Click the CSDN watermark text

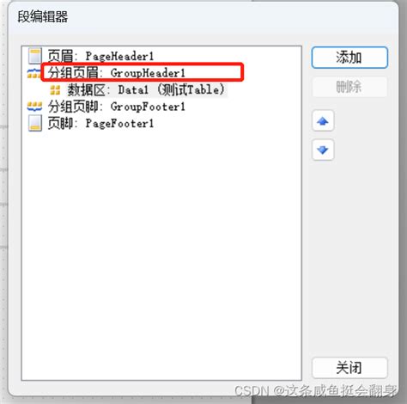(316, 390)
